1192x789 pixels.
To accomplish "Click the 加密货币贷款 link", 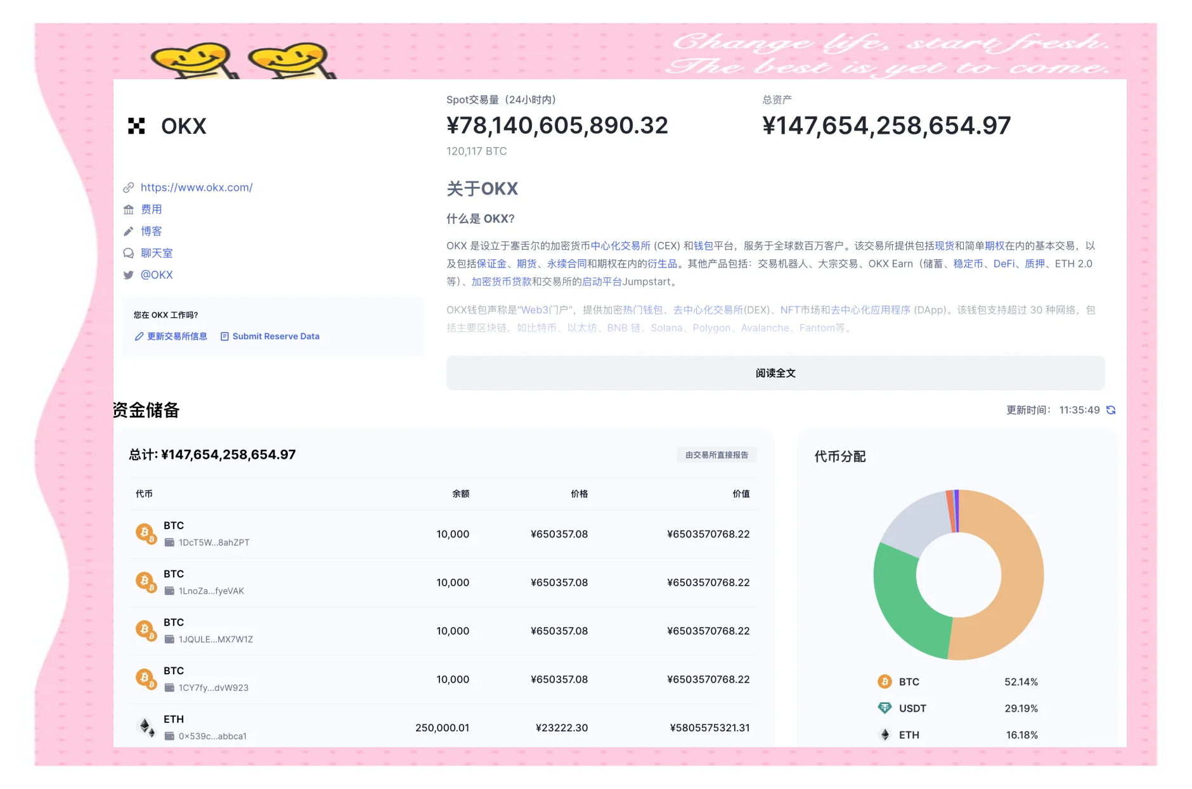I will tap(502, 281).
